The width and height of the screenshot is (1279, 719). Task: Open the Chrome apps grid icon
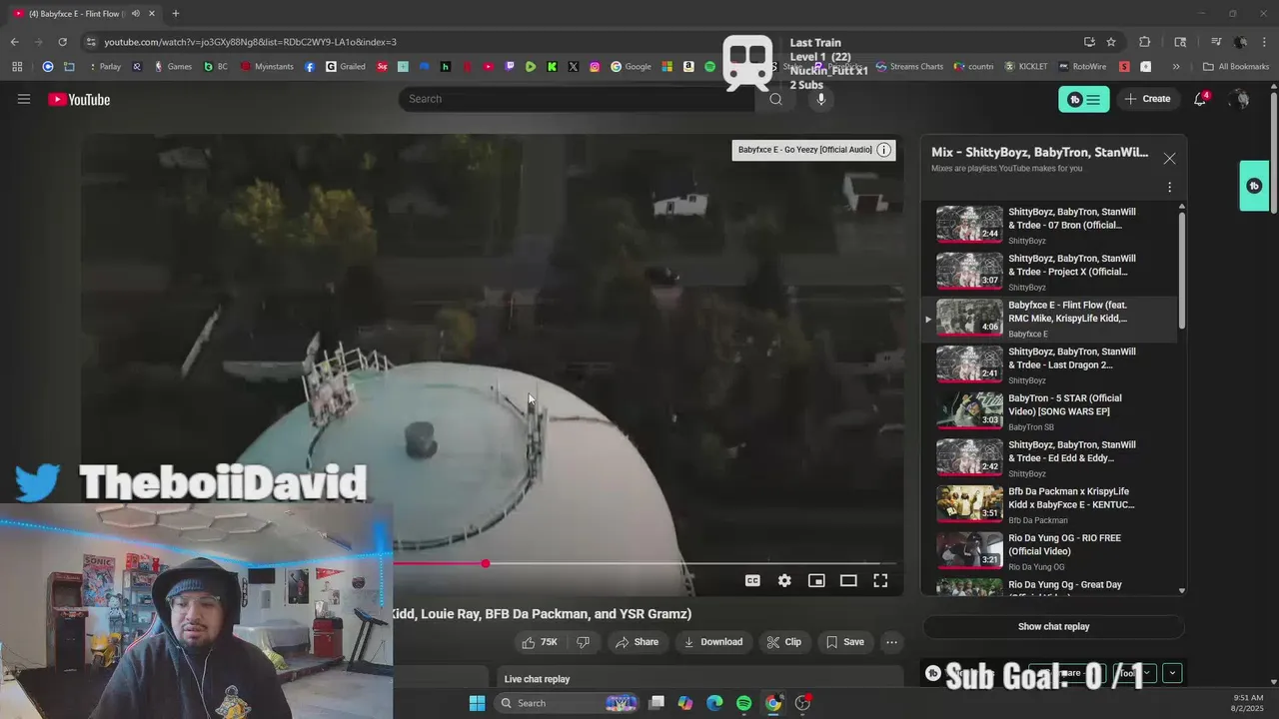click(17, 67)
